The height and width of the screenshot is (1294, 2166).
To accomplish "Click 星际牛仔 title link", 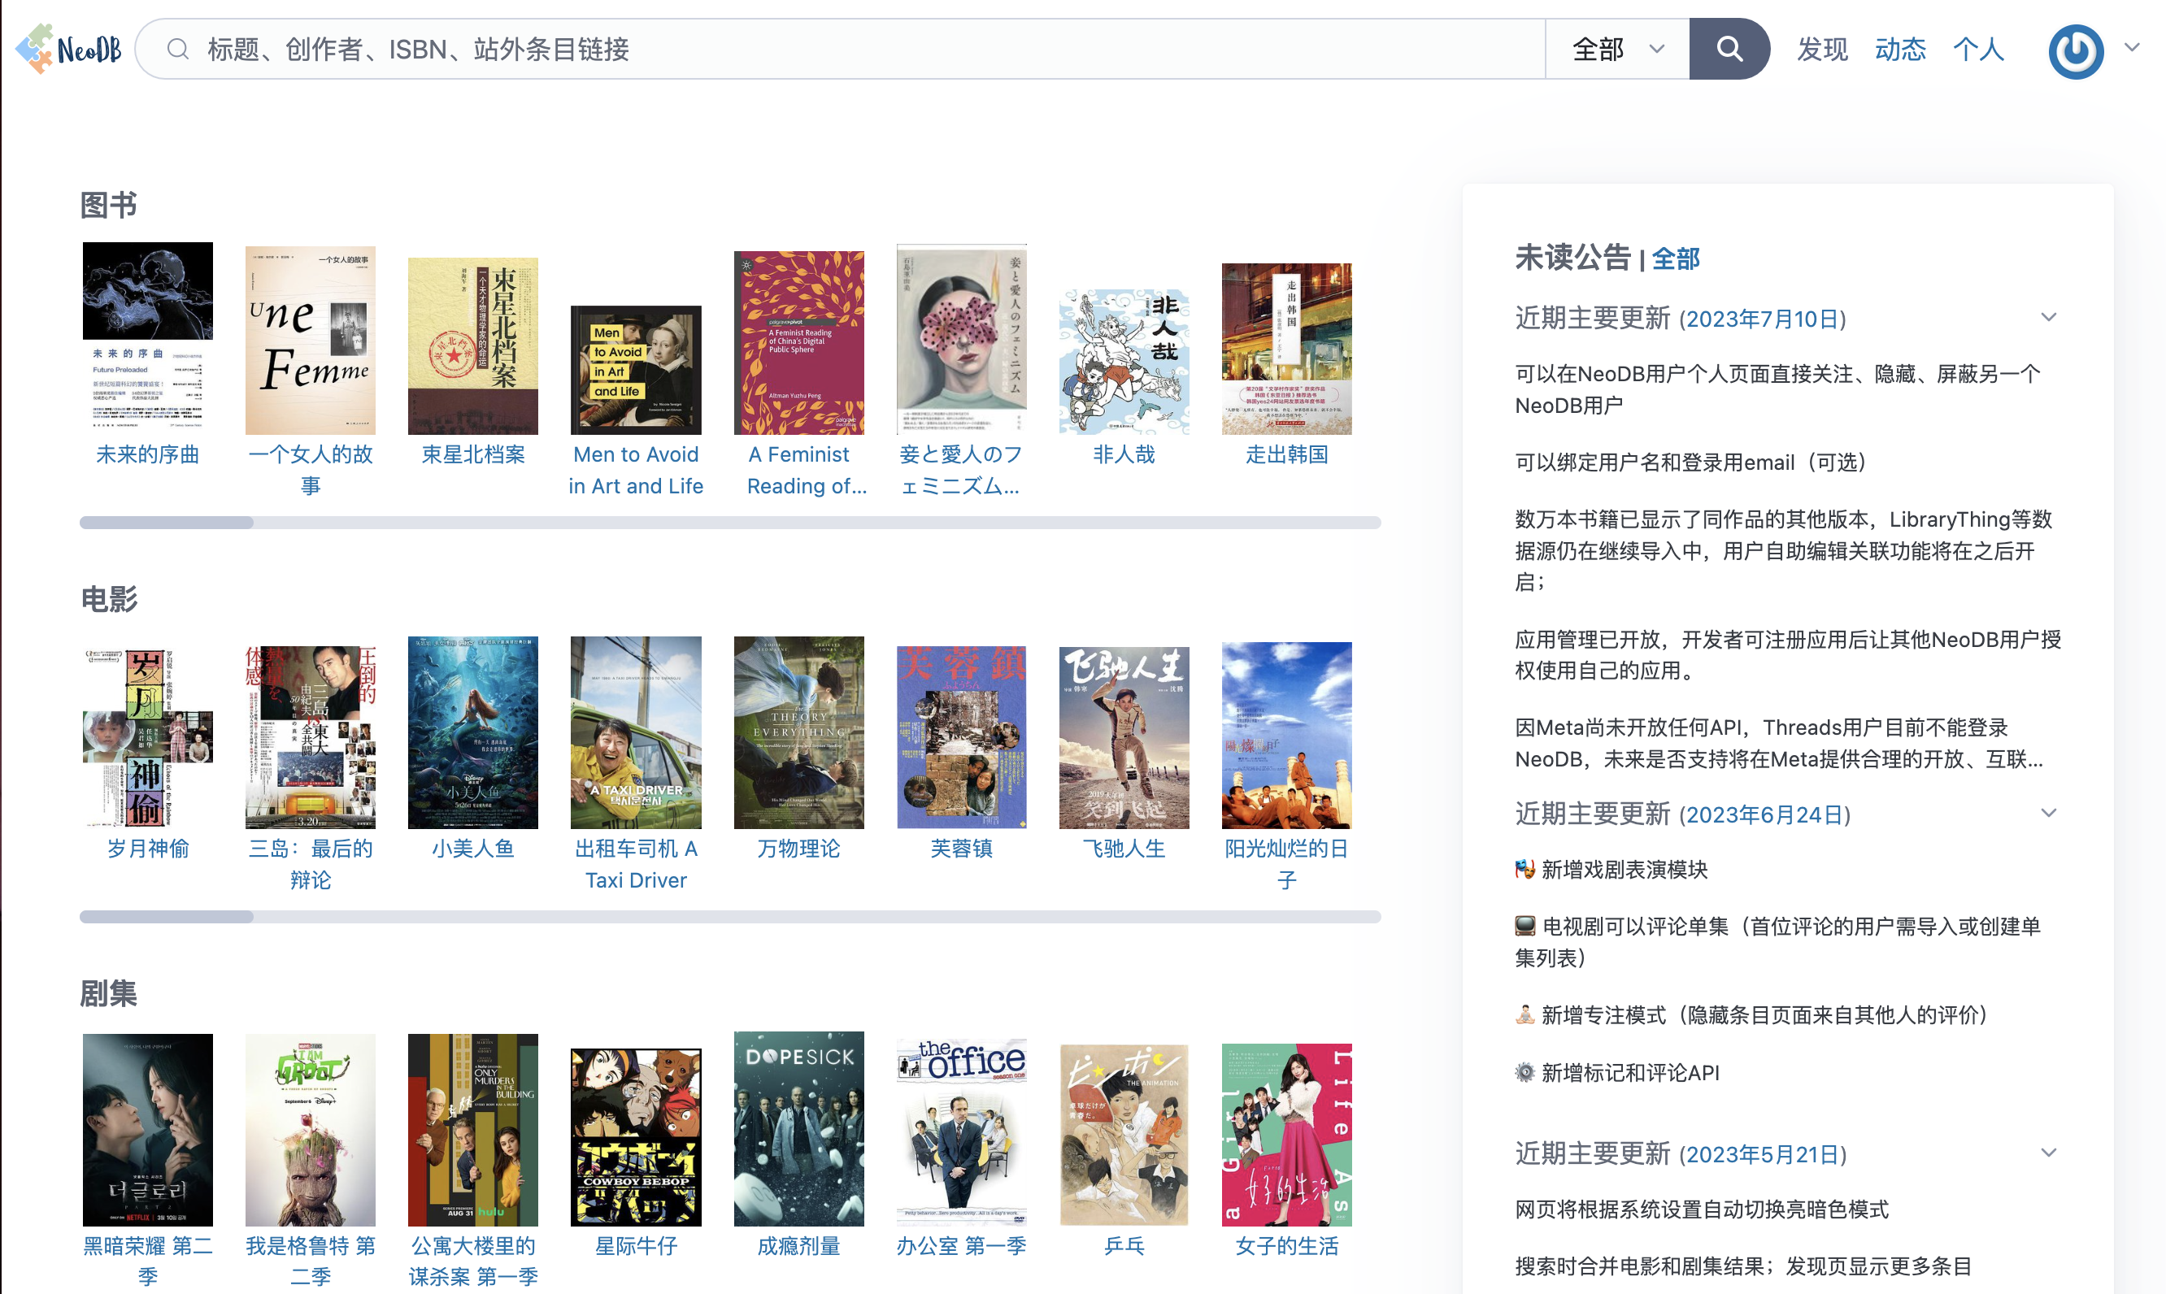I will click(x=636, y=1246).
